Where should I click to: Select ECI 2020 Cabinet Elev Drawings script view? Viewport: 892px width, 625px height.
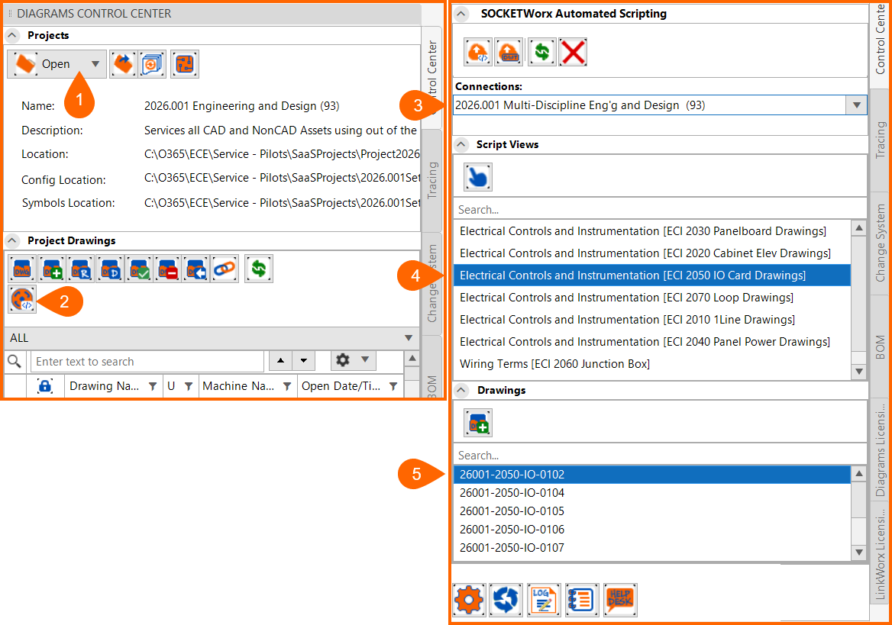[x=652, y=253]
